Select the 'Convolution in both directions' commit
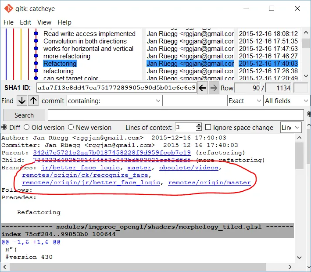The height and width of the screenshot is (272, 311). click(85, 41)
